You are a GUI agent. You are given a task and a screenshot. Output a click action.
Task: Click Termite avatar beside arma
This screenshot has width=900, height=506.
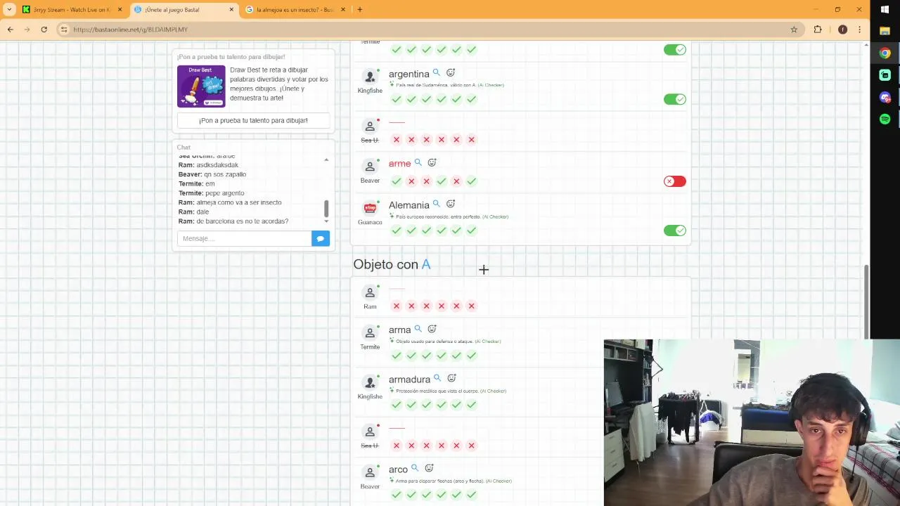click(370, 333)
